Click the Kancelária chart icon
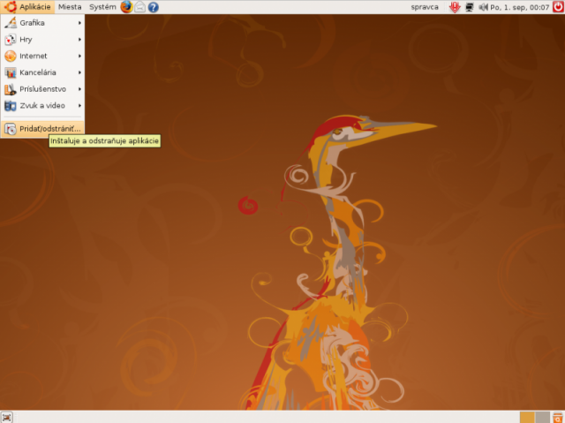Image resolution: width=565 pixels, height=423 pixels. pos(11,72)
